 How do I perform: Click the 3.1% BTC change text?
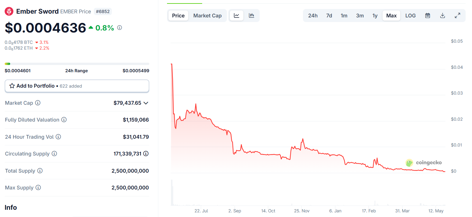pos(44,42)
